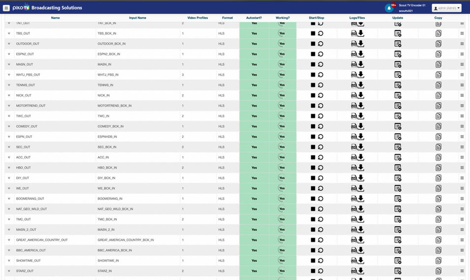Toggle Working status for STARZ_OUT
The width and height of the screenshot is (470, 280).
click(x=282, y=271)
